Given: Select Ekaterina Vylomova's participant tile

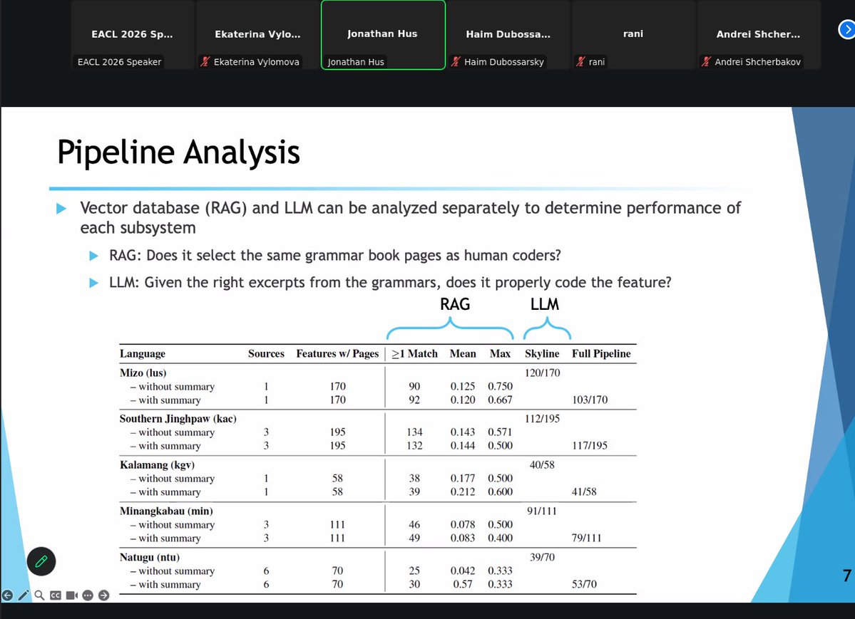Looking at the screenshot, I should point(257,35).
